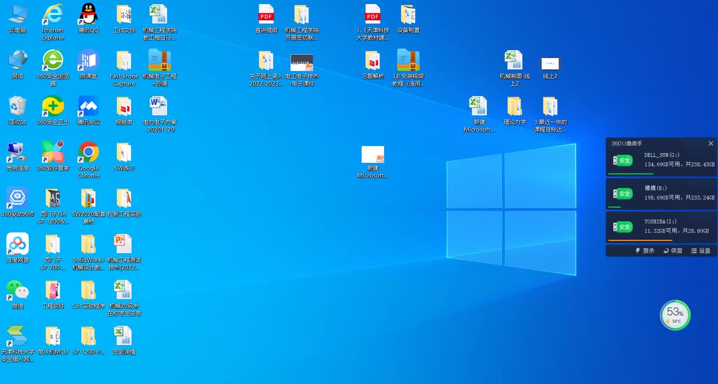
Task: Select the FastStone Capture folder
Action: click(x=124, y=68)
